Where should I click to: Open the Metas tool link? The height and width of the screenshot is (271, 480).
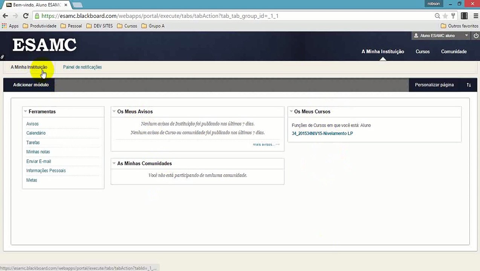click(32, 180)
